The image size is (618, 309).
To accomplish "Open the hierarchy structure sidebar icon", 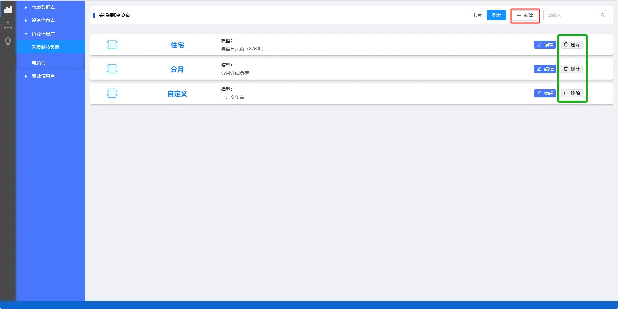I will (x=8, y=25).
